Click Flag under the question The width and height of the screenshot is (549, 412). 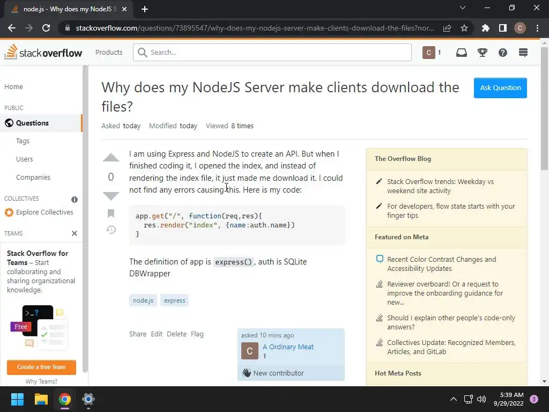(197, 334)
